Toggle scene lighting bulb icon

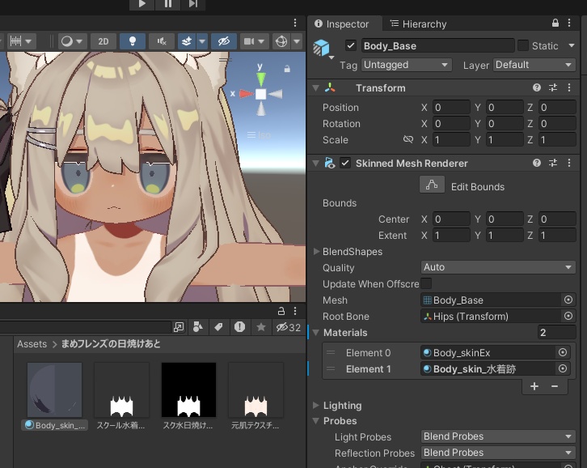[x=132, y=41]
